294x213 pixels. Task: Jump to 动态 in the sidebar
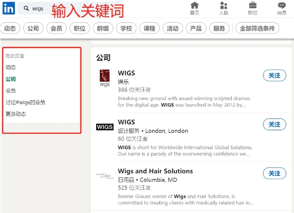pos(11,67)
